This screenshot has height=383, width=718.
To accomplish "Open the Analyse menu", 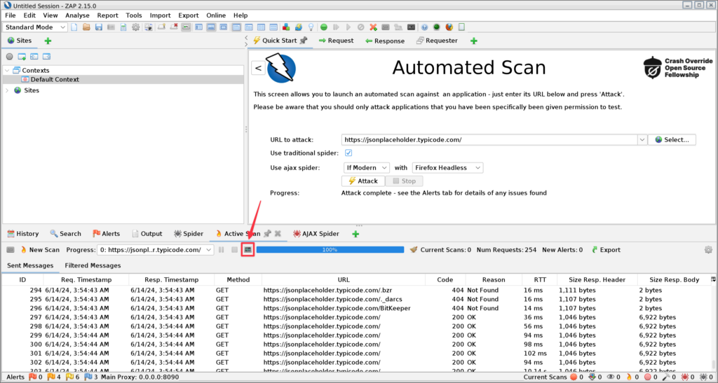I will (77, 15).
